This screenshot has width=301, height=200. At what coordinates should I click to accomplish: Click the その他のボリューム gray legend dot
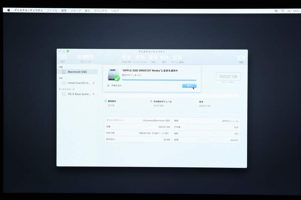151,101
